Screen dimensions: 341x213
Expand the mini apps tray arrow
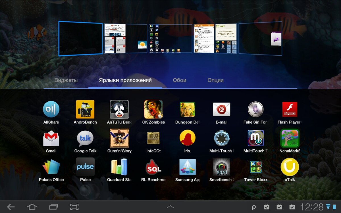click(170, 207)
